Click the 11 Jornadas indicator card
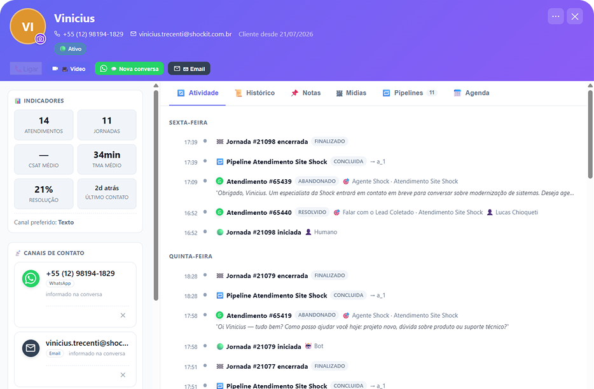594x389 pixels. [107, 125]
